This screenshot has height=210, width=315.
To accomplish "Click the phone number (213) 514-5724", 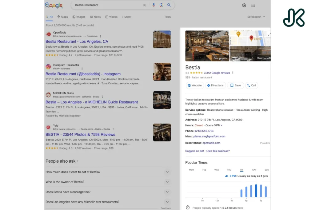I will (x=204, y=131).
